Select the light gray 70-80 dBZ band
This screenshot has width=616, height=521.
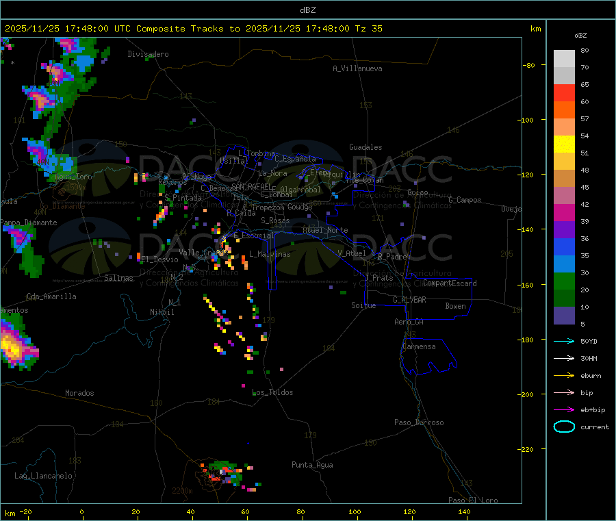click(x=564, y=59)
